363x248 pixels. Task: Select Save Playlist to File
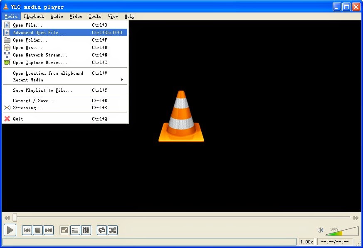[65, 90]
